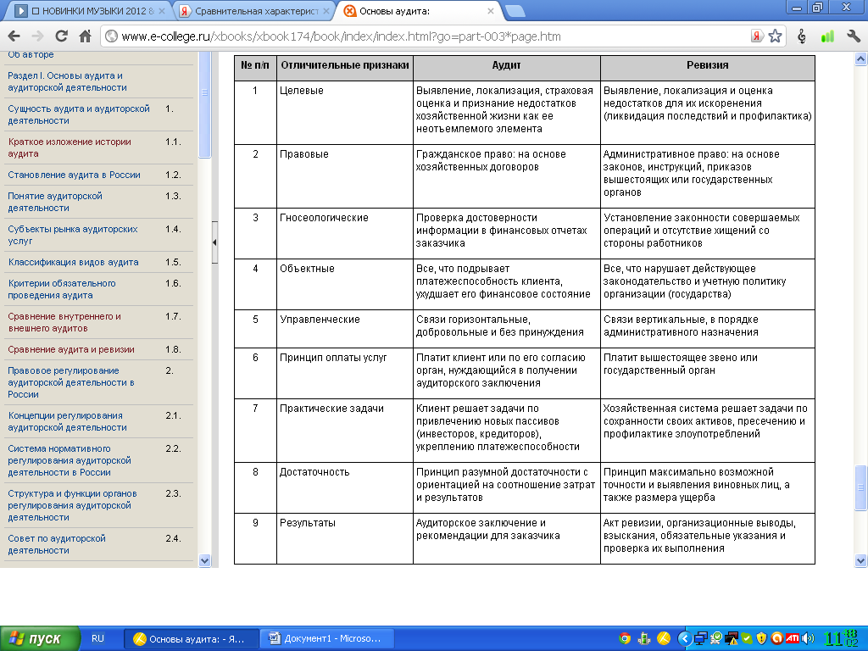Open Критерии обязательного проведения аудита link
This screenshot has width=868, height=651.
[61, 290]
